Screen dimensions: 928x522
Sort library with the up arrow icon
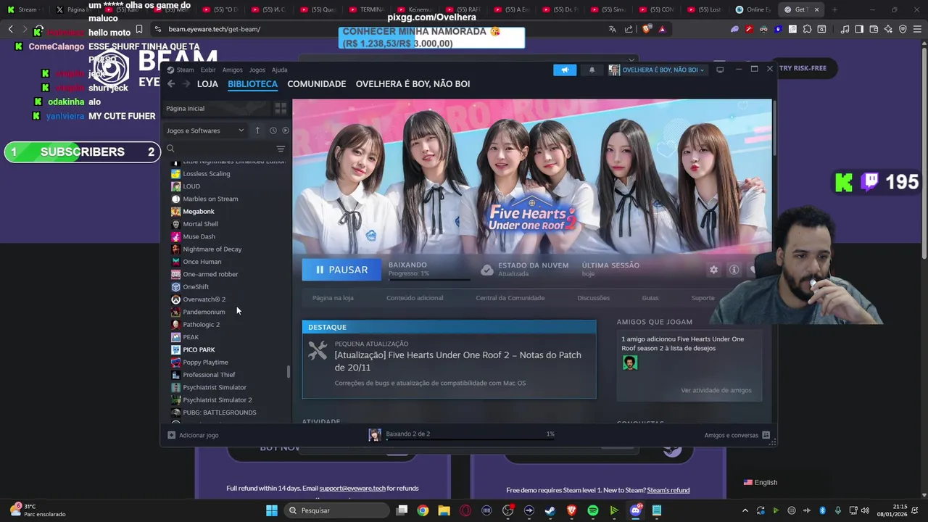click(257, 130)
